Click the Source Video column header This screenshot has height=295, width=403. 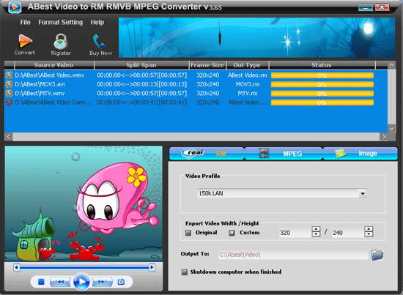[53, 65]
